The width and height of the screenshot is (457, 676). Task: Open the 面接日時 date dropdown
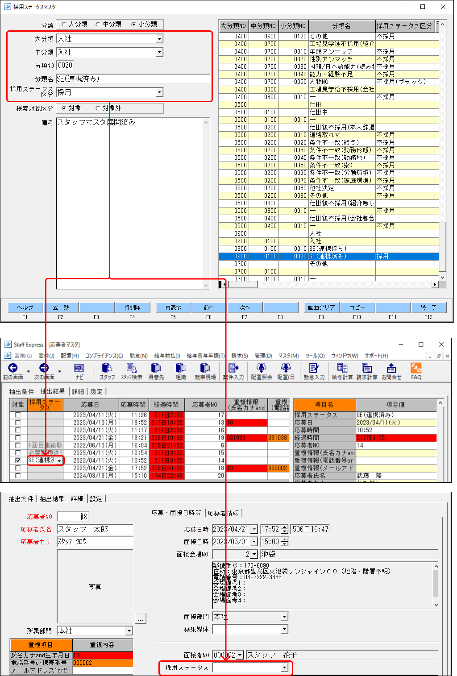254,542
